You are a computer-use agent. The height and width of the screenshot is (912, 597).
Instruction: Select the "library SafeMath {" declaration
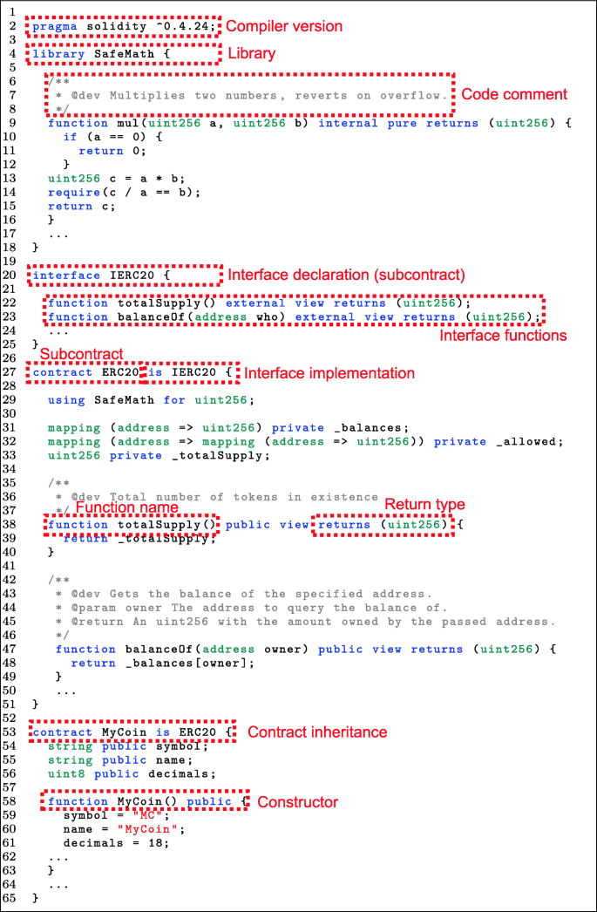pos(102,54)
